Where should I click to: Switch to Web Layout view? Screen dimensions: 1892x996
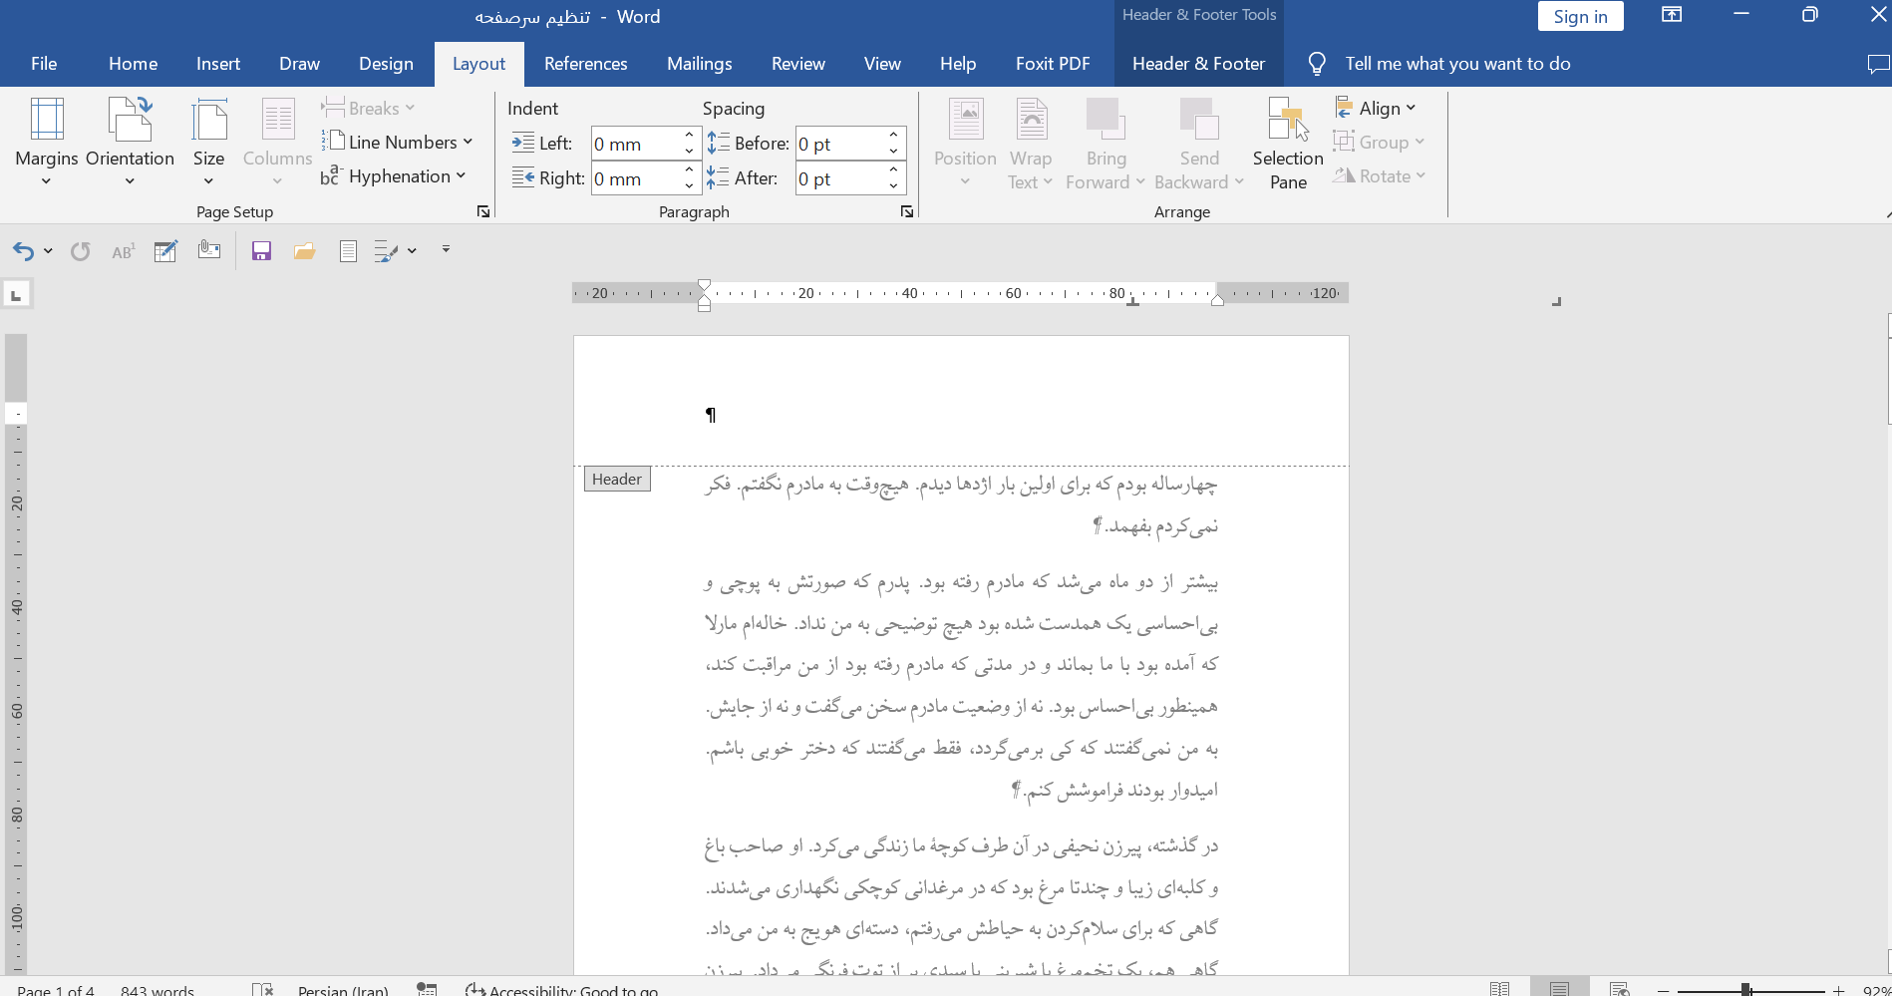[1620, 989]
